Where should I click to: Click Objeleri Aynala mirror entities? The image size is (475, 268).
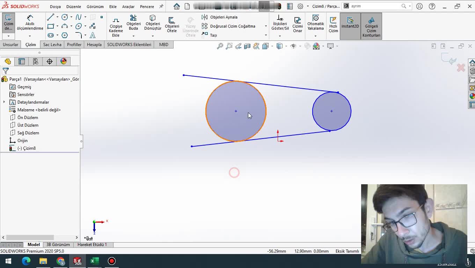point(220,17)
